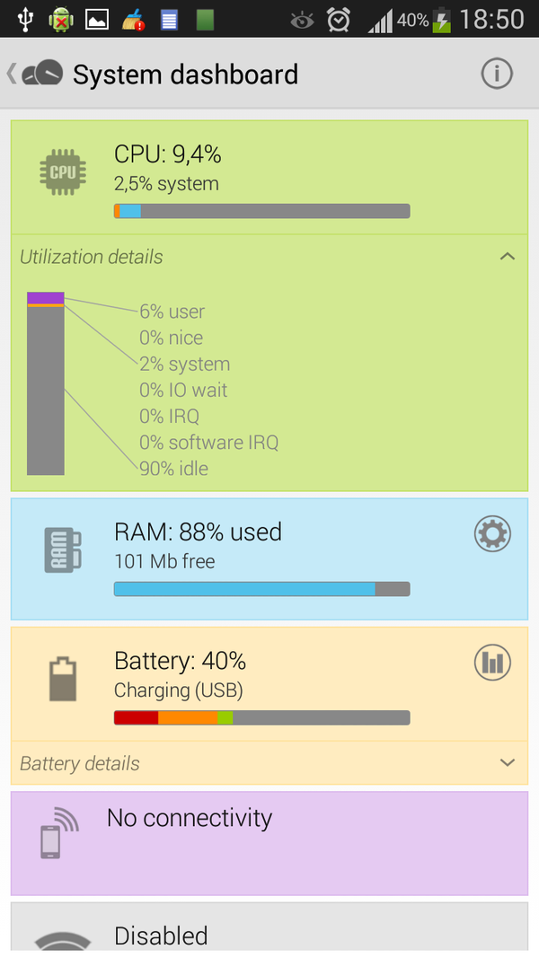
Task: Open battery history with the bar chart icon
Action: 492,663
